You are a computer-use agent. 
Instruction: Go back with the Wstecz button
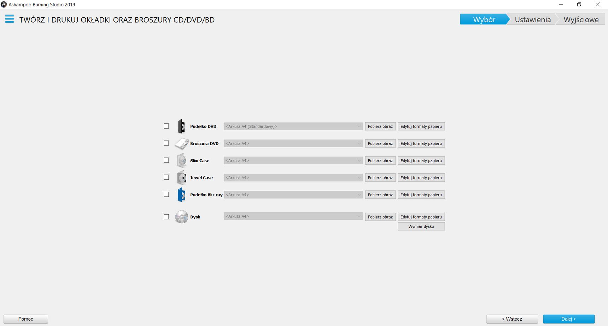[x=512, y=319]
